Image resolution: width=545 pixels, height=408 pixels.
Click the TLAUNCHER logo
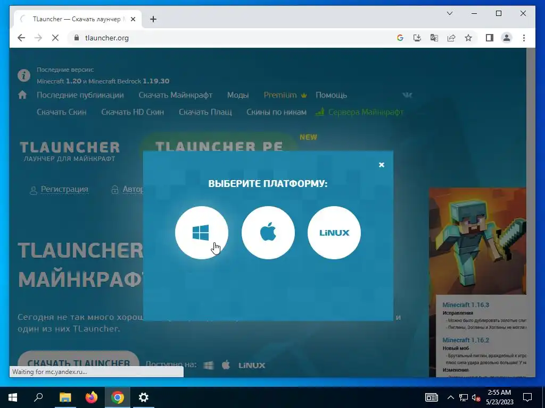[70, 151]
